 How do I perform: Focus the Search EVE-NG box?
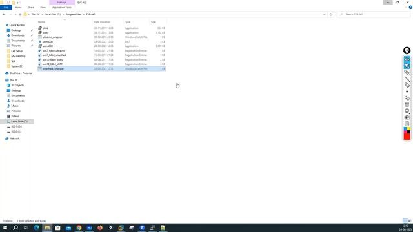(x=374, y=14)
